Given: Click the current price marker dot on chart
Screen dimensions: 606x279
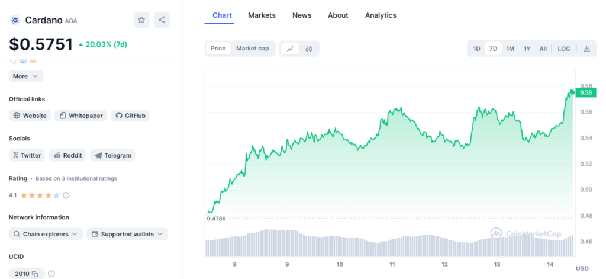Looking at the screenshot, I should point(572,91).
